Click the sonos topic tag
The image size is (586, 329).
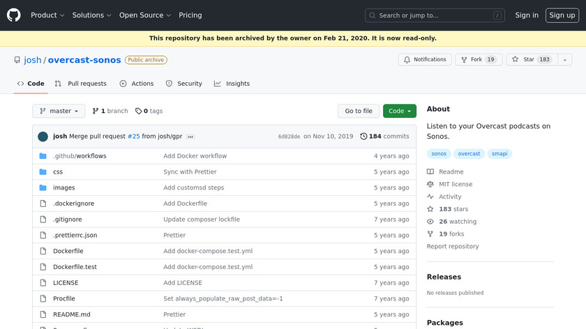(439, 154)
